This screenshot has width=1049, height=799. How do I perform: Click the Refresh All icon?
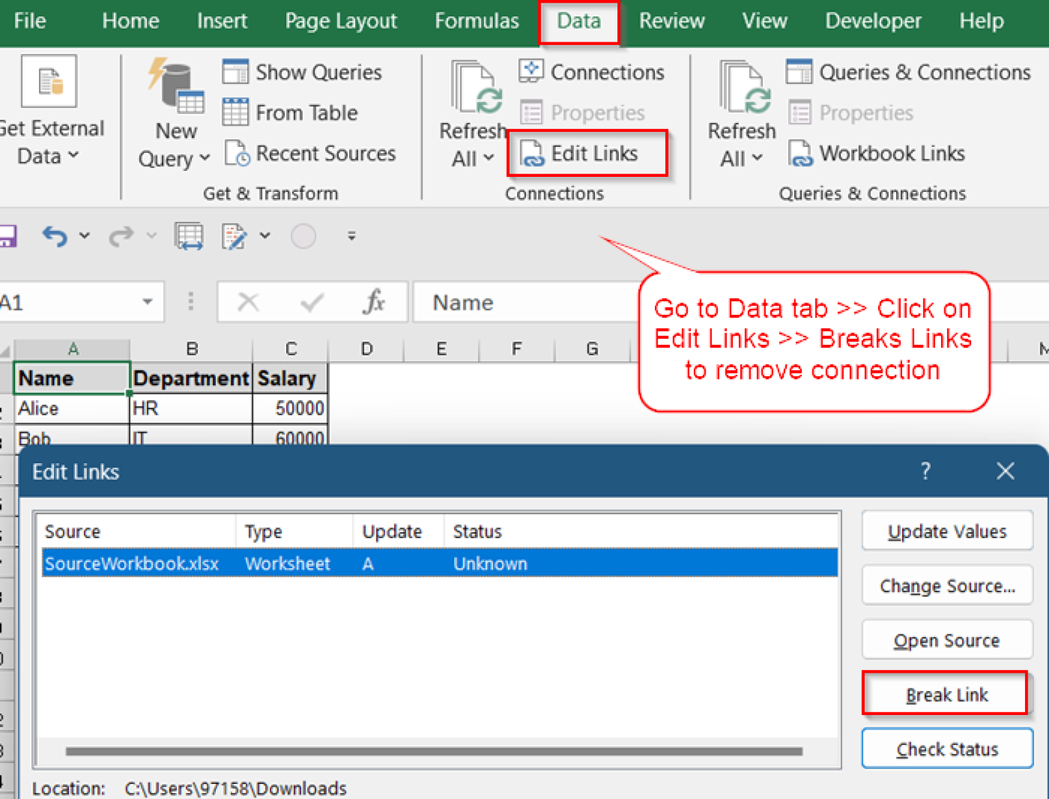473,89
